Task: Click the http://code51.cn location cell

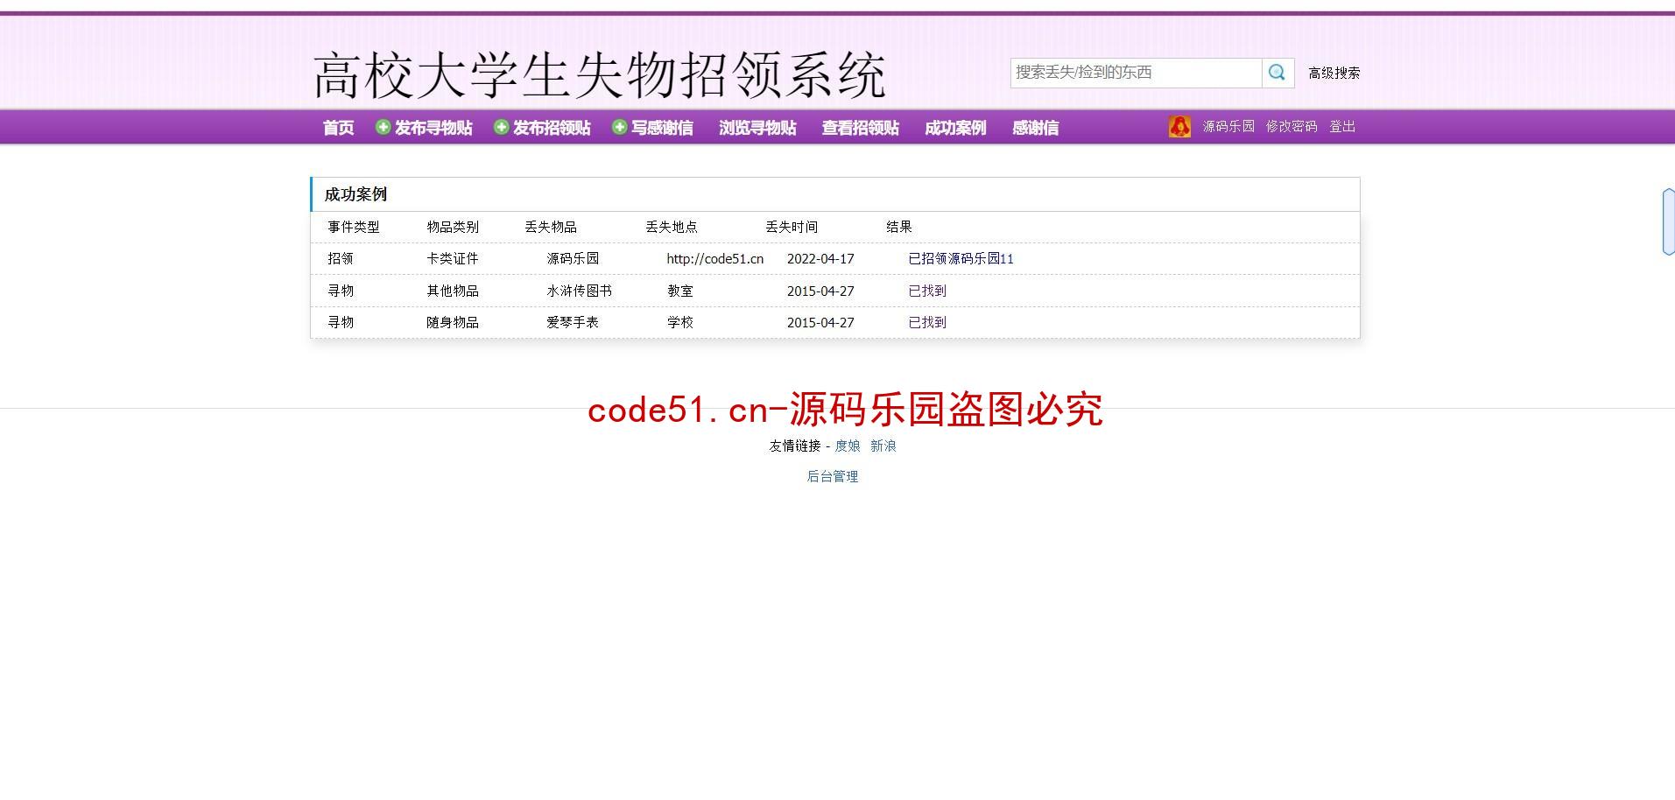Action: click(x=715, y=258)
